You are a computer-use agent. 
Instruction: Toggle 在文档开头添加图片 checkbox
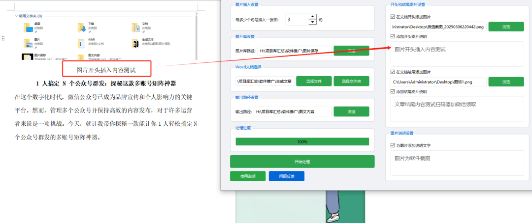(x=393, y=16)
